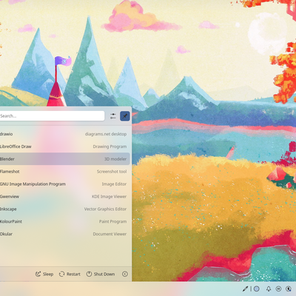The image size is (296, 296).
Task: Open GNU Image Manipulation Program
Action: click(64, 184)
